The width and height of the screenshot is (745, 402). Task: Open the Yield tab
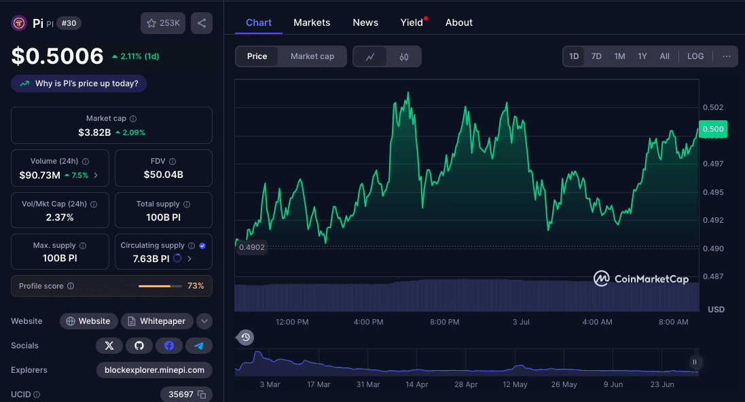412,22
